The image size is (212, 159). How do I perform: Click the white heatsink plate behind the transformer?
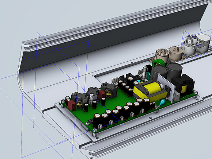tap(166, 88)
